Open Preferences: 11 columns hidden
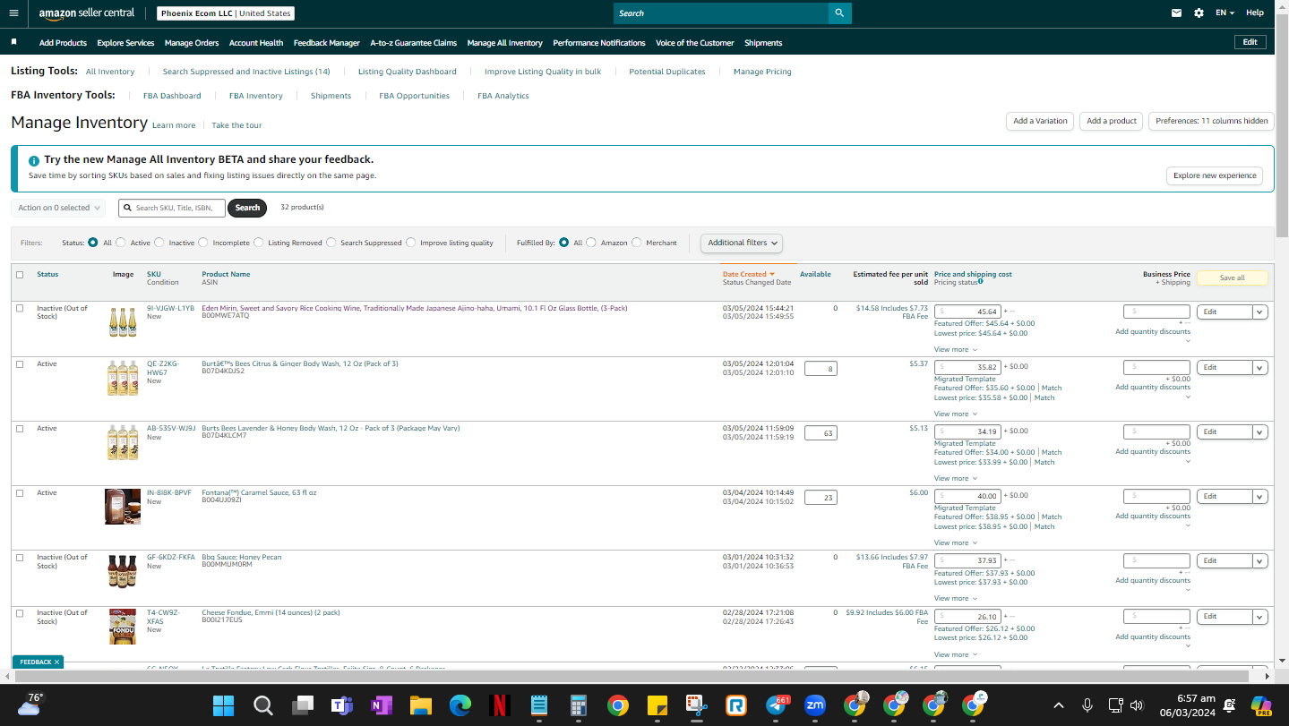The image size is (1289, 726). point(1212,121)
